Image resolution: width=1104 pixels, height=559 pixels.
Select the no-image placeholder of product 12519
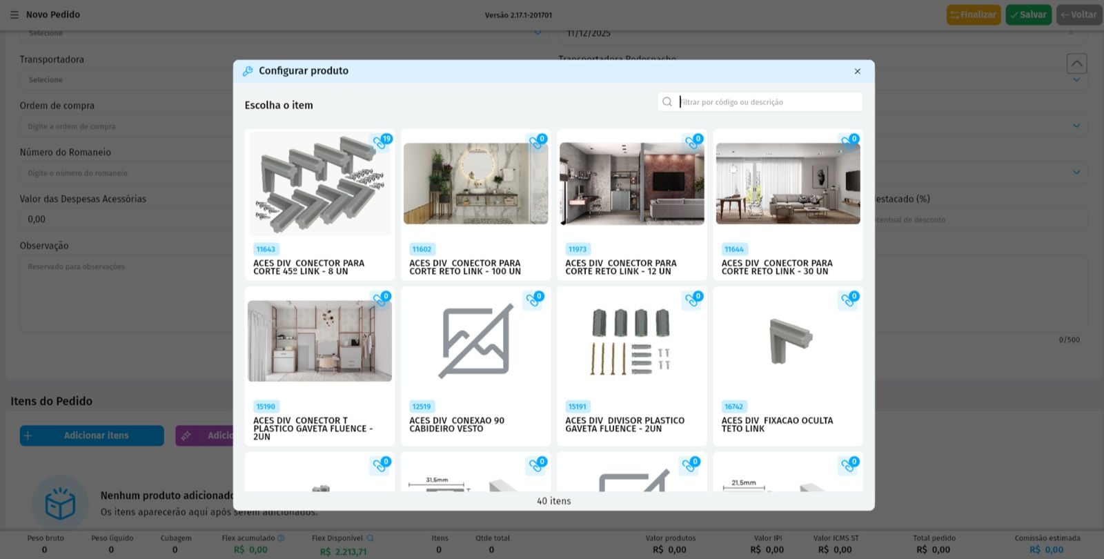[x=476, y=341]
